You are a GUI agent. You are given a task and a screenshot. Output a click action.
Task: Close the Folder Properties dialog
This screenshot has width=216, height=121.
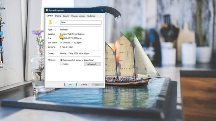[102, 10]
